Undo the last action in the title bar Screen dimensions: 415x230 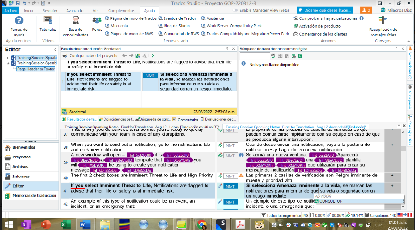point(24,3)
